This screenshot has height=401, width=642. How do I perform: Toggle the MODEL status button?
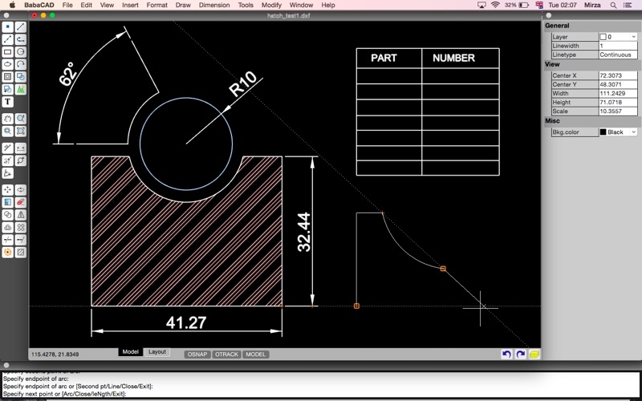pos(256,354)
